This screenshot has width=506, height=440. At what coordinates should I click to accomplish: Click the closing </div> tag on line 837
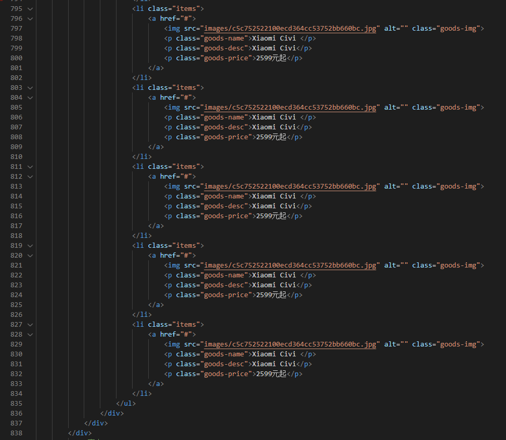tap(96, 423)
